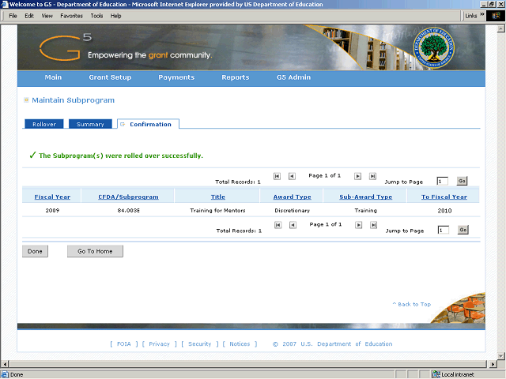Go to first page in top pager
Image resolution: width=506 pixels, height=379 pixels.
click(x=277, y=176)
